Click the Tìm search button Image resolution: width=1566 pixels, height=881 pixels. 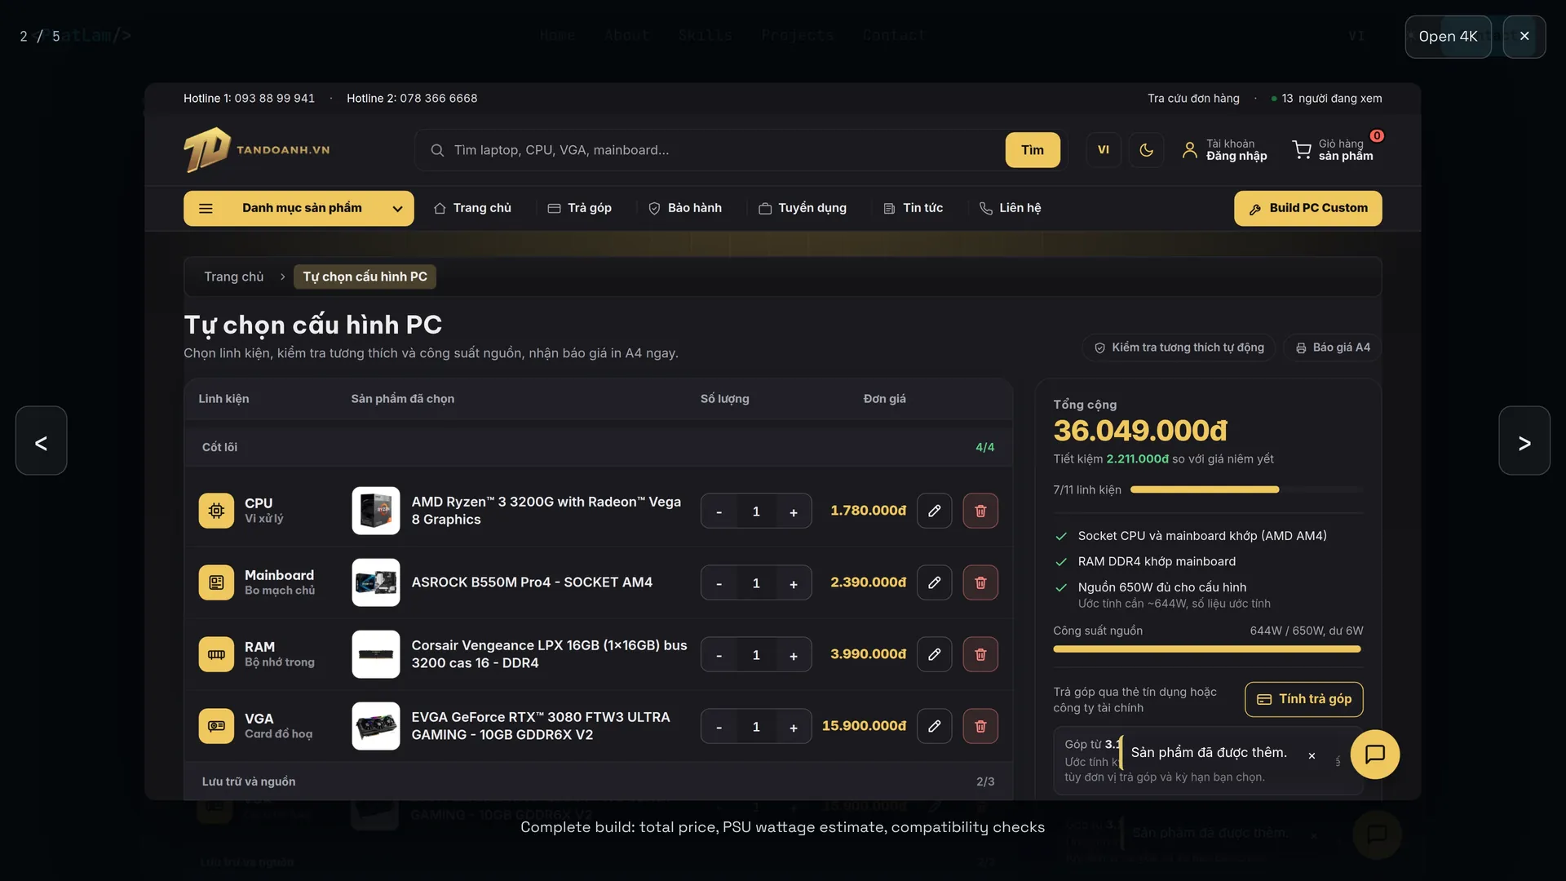[1033, 150]
